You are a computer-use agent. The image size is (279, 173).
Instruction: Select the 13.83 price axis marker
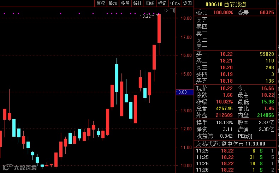coord(184,92)
